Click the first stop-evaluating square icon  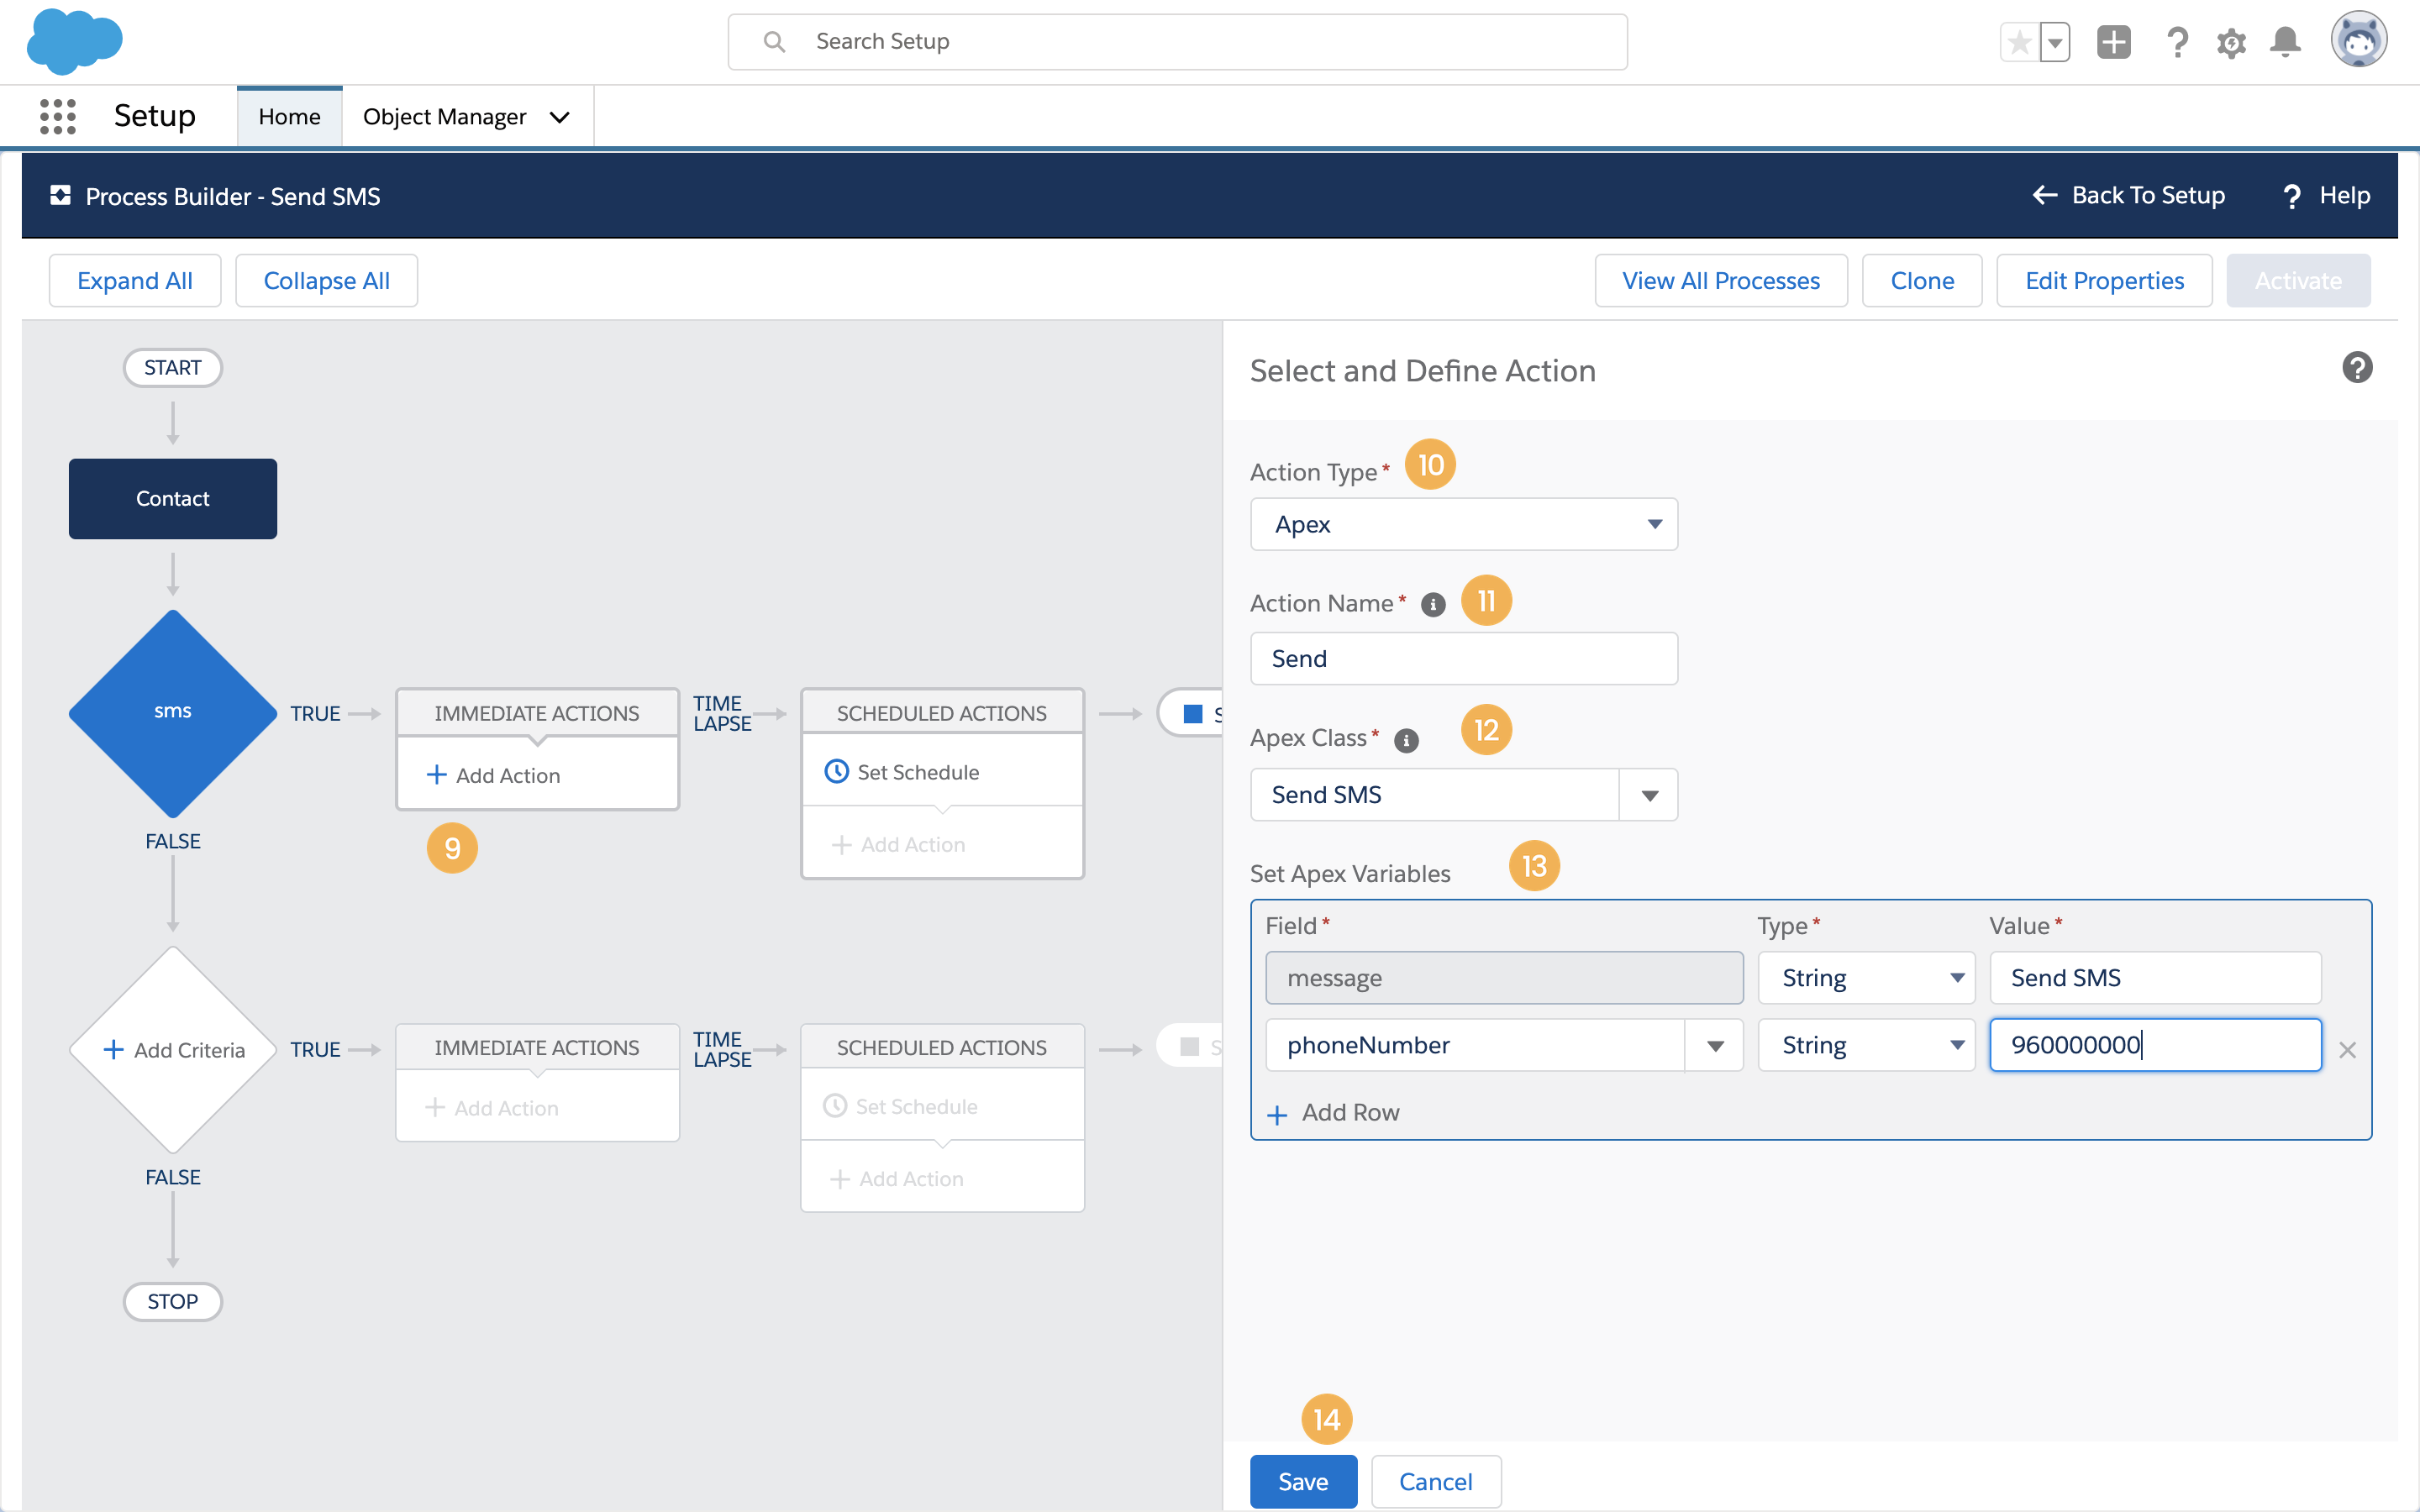click(1193, 713)
